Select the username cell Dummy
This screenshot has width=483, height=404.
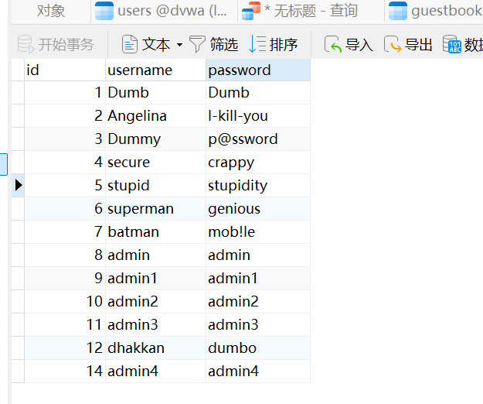(155, 139)
